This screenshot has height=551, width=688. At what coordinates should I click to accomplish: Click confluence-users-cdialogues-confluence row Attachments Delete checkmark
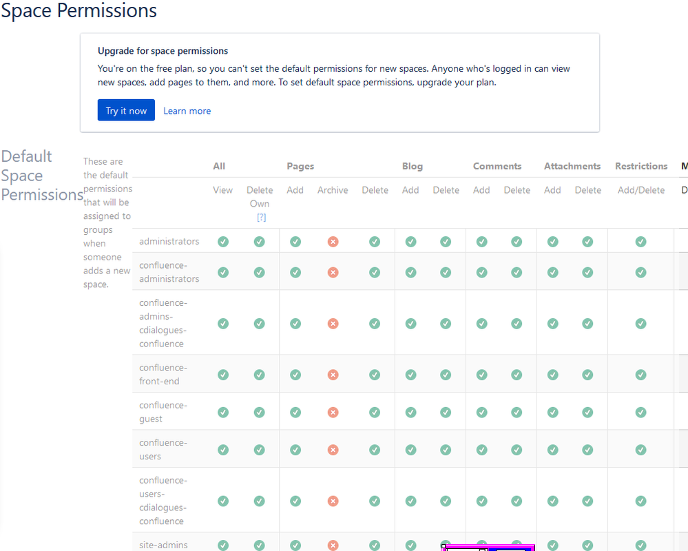point(587,501)
